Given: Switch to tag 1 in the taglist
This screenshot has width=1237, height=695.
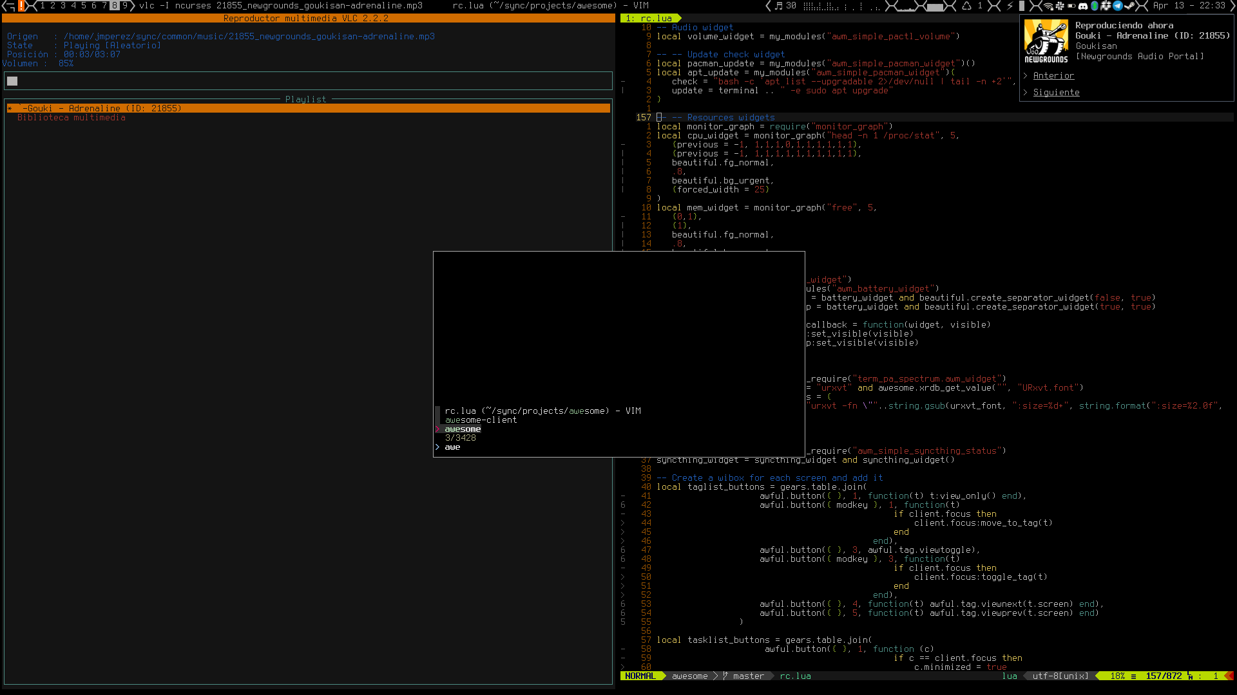Looking at the screenshot, I should pyautogui.click(x=43, y=6).
